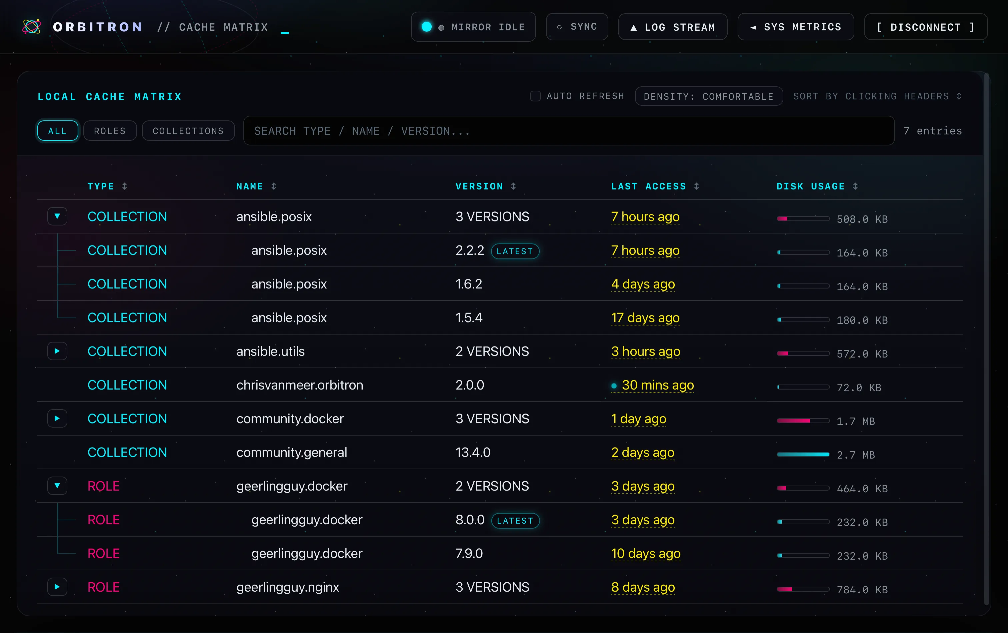Click the community.general name cell
This screenshot has height=633, width=1008.
coord(292,453)
